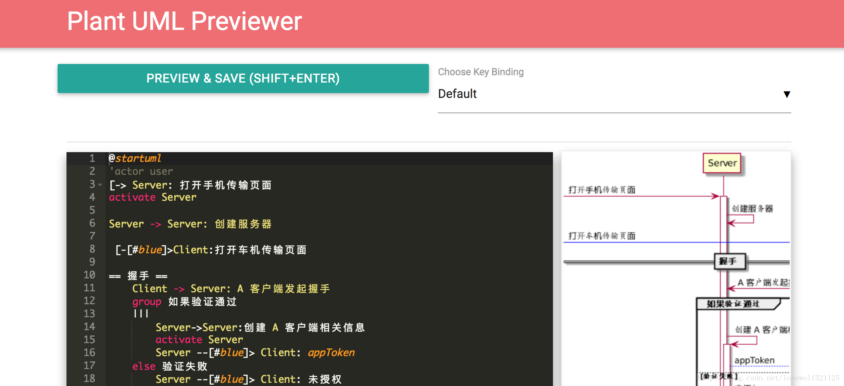
Task: Click the 'activate Server' text on line 4
Action: [x=152, y=197]
